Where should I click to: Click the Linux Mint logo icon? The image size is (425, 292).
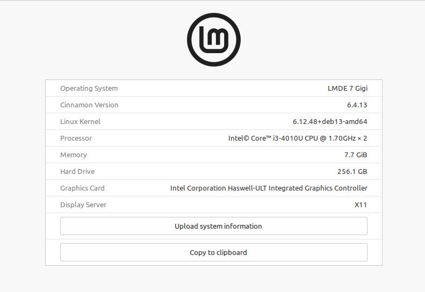click(x=214, y=40)
